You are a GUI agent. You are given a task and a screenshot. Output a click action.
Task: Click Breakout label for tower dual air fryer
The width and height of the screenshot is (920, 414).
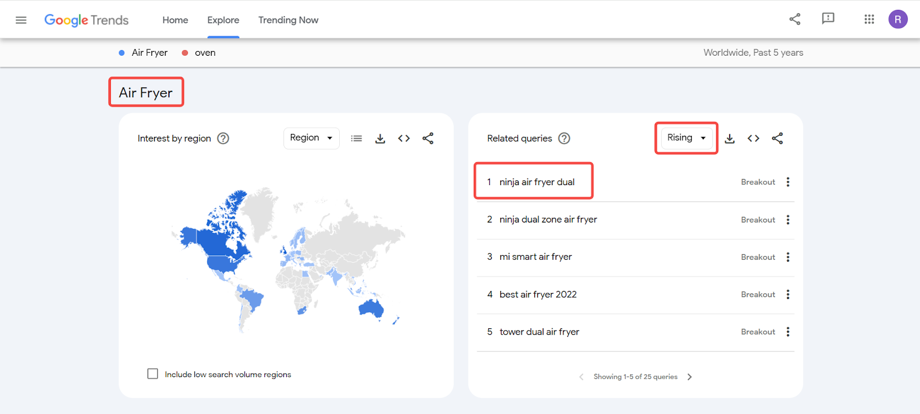click(758, 332)
